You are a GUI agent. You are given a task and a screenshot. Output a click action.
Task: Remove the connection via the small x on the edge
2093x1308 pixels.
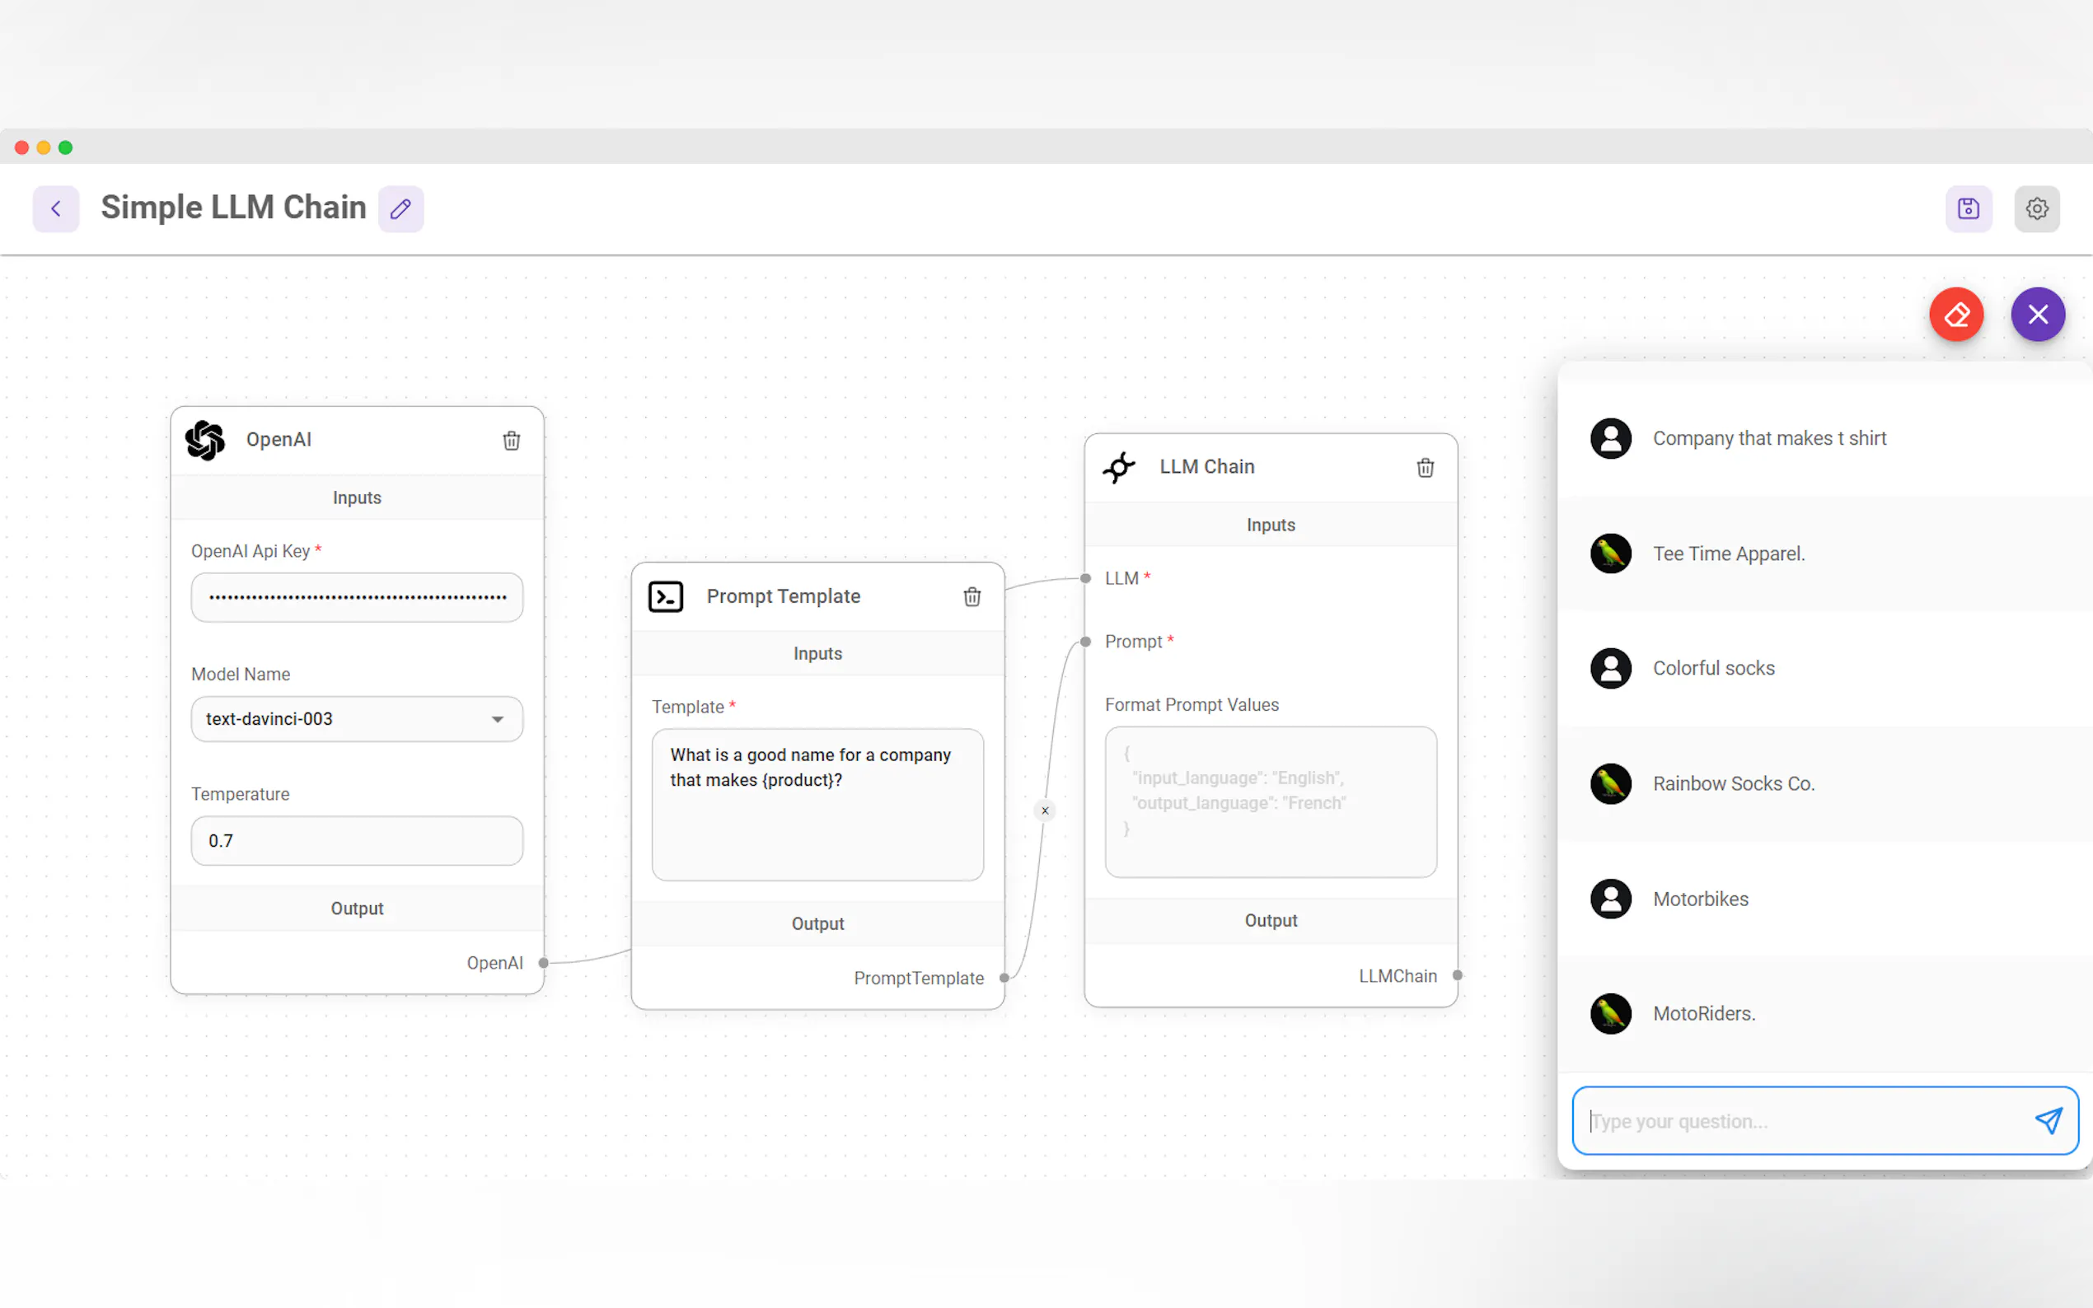tap(1045, 810)
